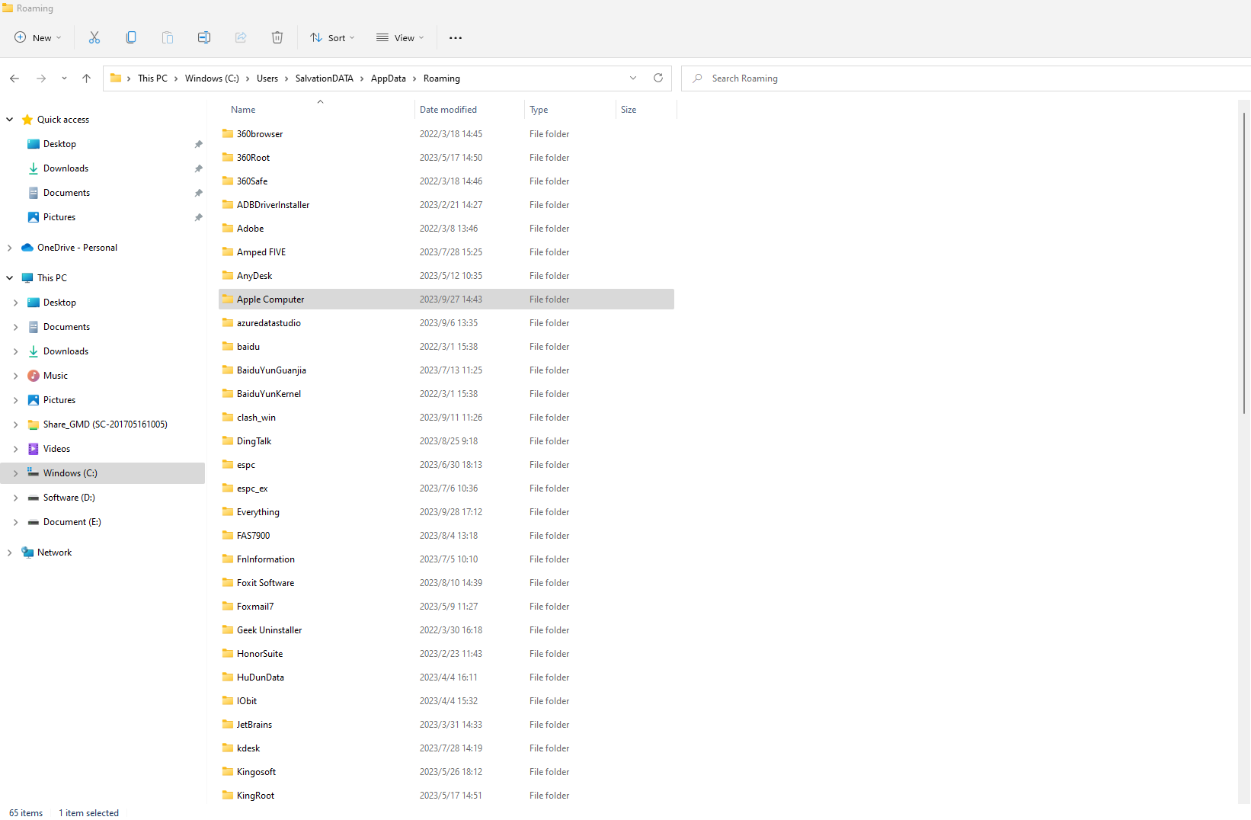The width and height of the screenshot is (1251, 820).
Task: Select Videos in navigation pane
Action: coord(56,449)
